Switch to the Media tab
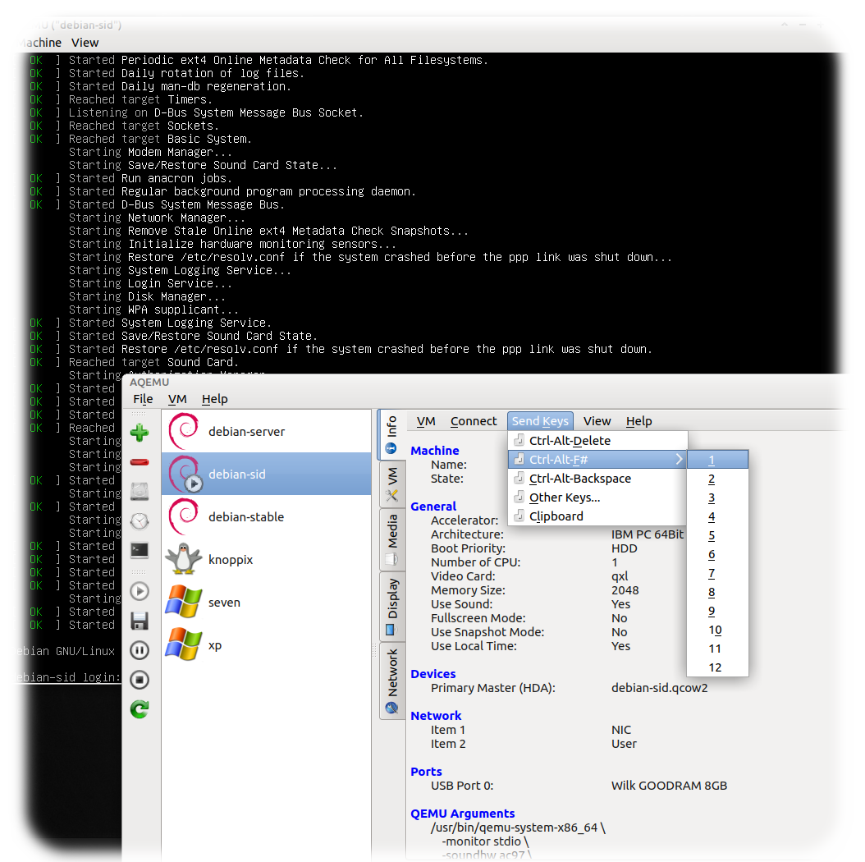 392,539
